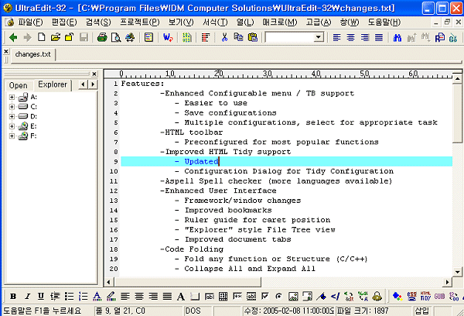The height and width of the screenshot is (316, 464).
Task: Insert a numbered list with the numbering icon
Action: click(84, 296)
